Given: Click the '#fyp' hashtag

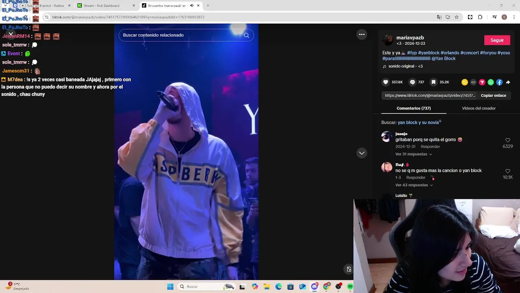Looking at the screenshot, I should point(412,53).
